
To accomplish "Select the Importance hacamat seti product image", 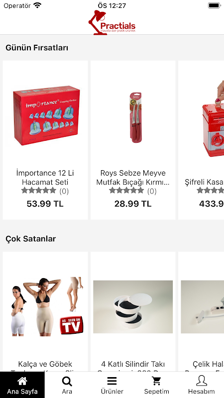I will [46, 115].
